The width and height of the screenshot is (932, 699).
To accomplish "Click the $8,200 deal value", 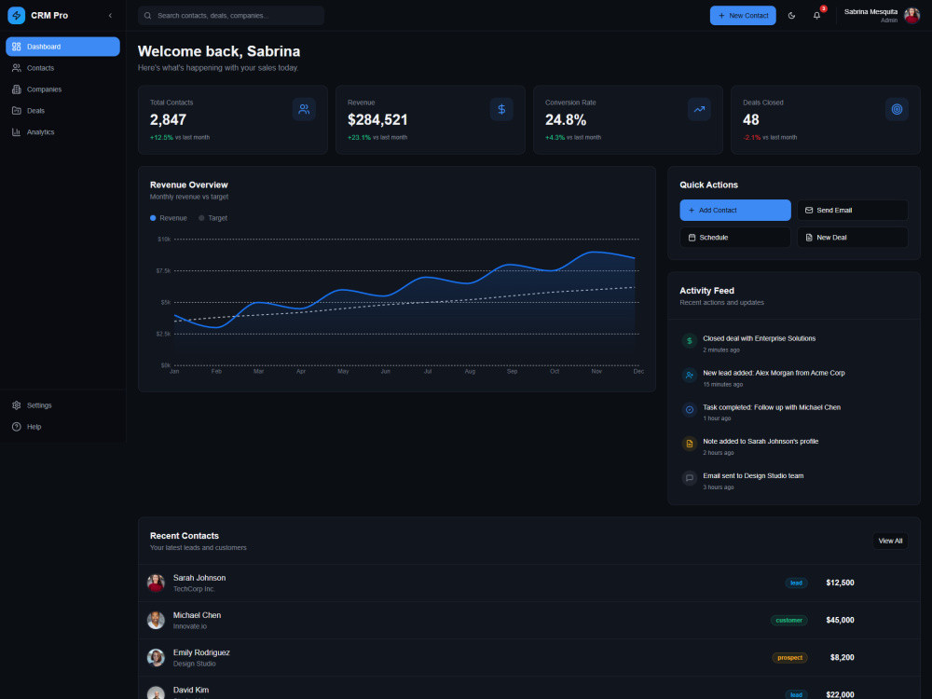I will (x=843, y=658).
